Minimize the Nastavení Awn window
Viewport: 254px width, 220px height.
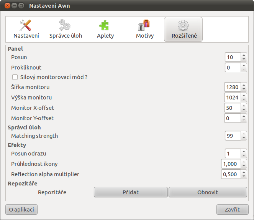click(14, 6)
